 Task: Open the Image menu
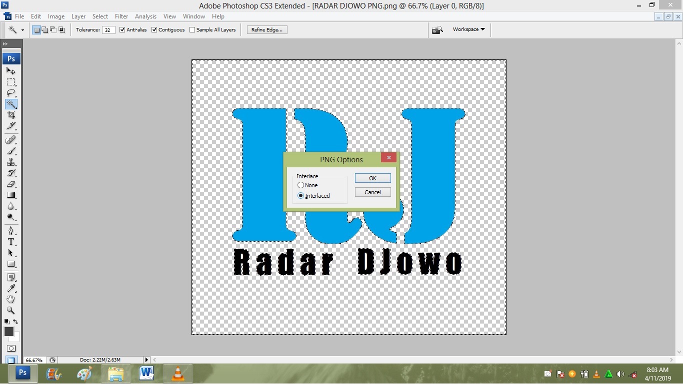(x=56, y=16)
